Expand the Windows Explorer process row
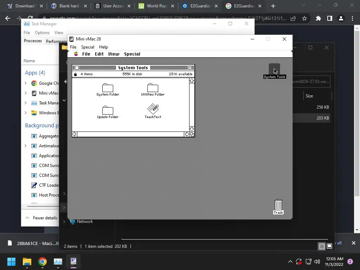Screen dimensions: 360x270 pyautogui.click(x=25, y=113)
